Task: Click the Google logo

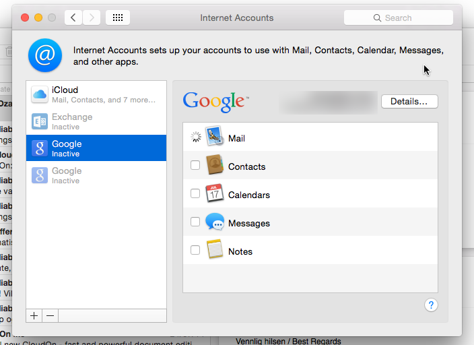Action: (215, 102)
